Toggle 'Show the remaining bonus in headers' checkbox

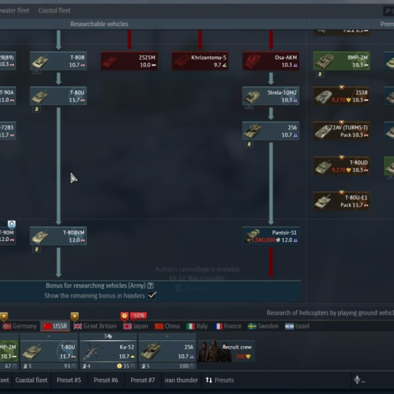(x=152, y=295)
